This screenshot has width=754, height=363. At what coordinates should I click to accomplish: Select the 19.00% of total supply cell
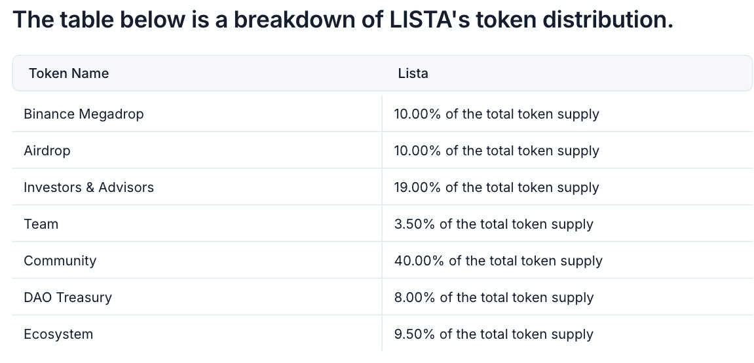[x=496, y=187]
